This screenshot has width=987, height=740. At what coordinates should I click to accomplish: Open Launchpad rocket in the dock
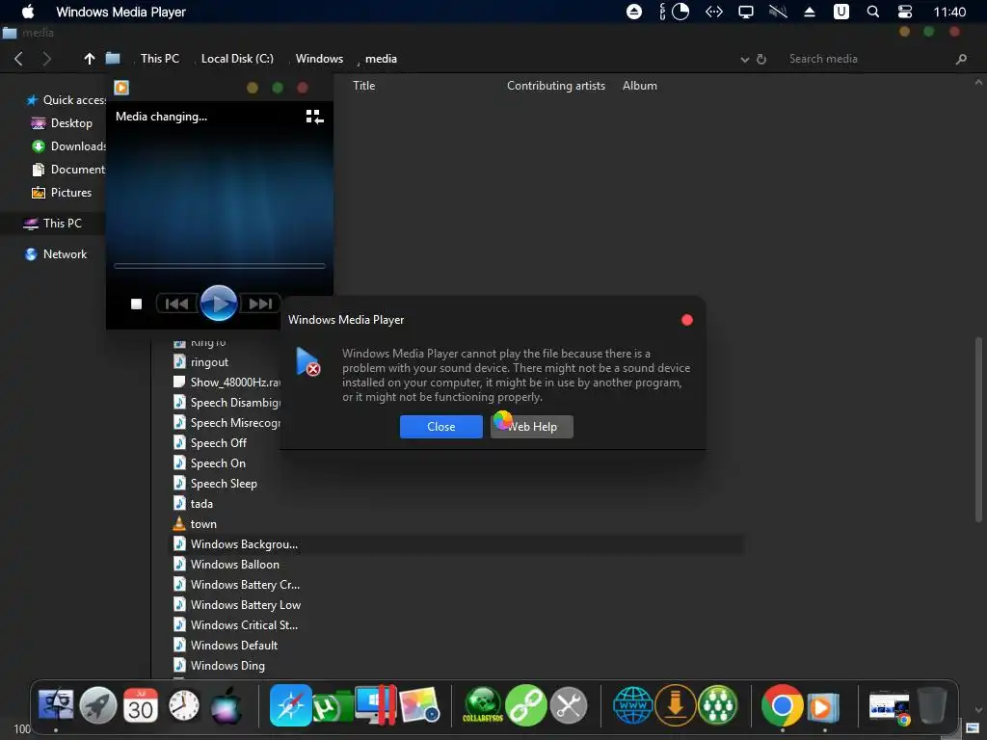coord(98,705)
